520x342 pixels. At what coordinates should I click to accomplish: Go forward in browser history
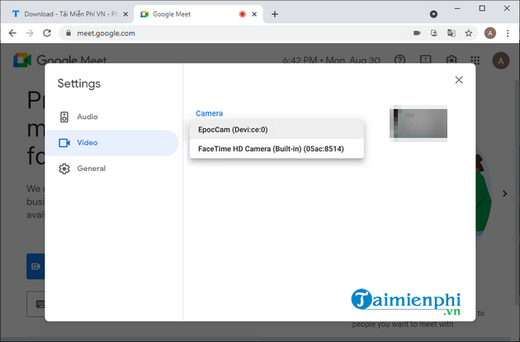pyautogui.click(x=30, y=33)
